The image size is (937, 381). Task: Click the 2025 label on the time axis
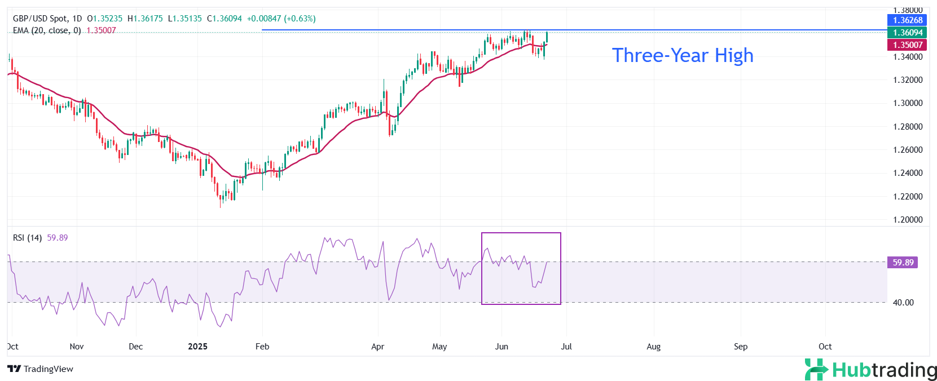click(x=197, y=347)
